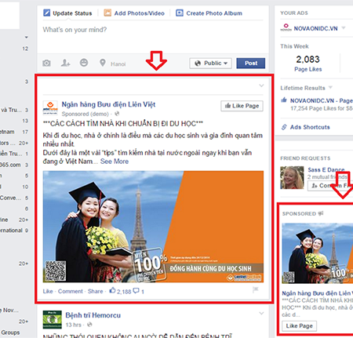Click NOVAONIDC.VN - Page campaign link
The image size is (353, 338).
[x=322, y=100]
